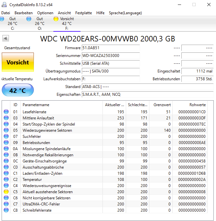Click status icon for Laden/Entladen-Zyklen
Image resolution: width=216 pixels, height=221 pixels.
6,173
